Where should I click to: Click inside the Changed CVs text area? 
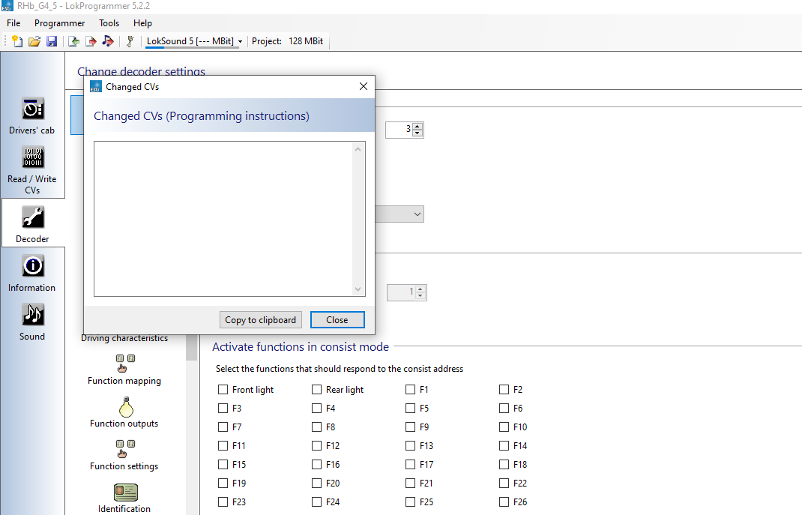(x=223, y=219)
